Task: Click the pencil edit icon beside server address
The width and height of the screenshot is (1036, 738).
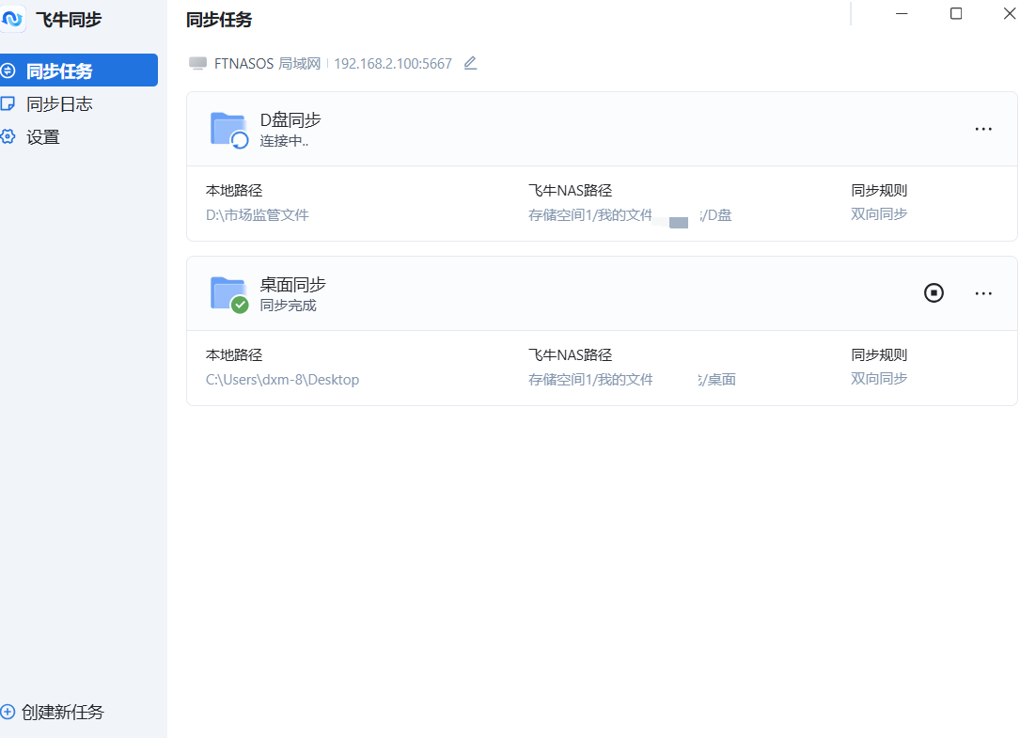Action: (470, 62)
